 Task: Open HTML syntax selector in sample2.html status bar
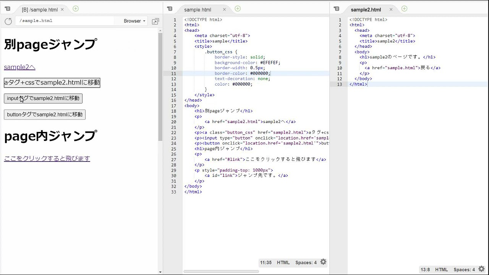tap(441, 270)
